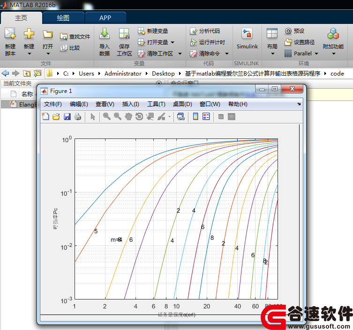Click Print Figure icon
Viewport: 353px width, 330px height.
pos(78,116)
